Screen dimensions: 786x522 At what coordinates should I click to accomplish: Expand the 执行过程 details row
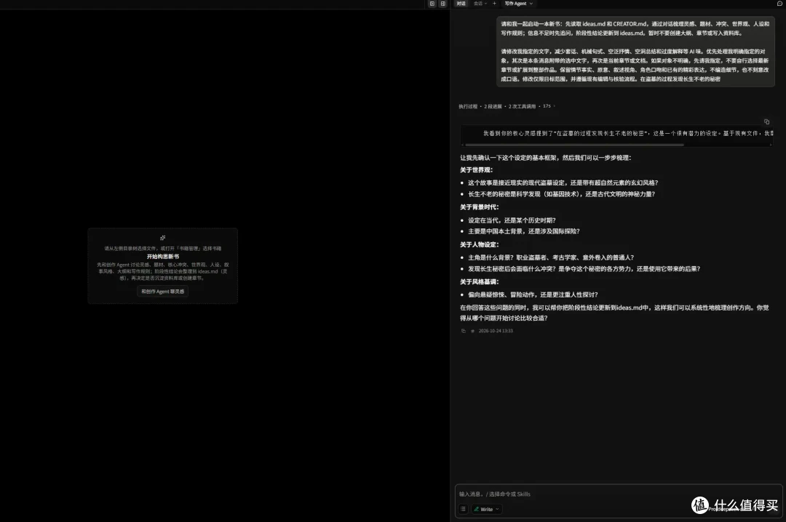pyautogui.click(x=507, y=106)
